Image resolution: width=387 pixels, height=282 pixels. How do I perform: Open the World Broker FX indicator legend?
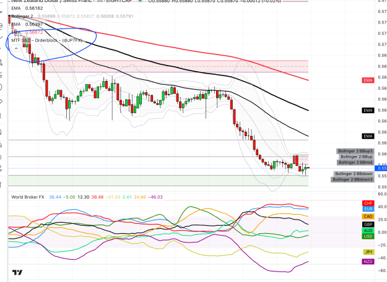pyautogui.click(x=28, y=197)
